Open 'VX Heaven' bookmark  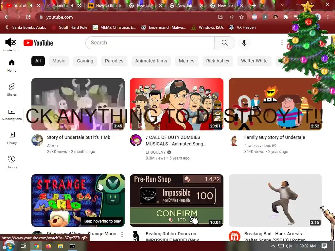click(242, 27)
